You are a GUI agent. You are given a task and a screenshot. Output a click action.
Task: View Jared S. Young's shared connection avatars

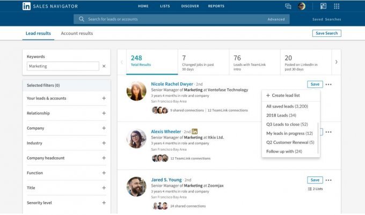(160, 206)
